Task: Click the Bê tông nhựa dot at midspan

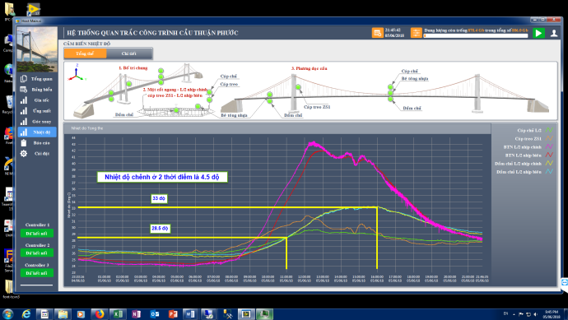Action: (390, 93)
